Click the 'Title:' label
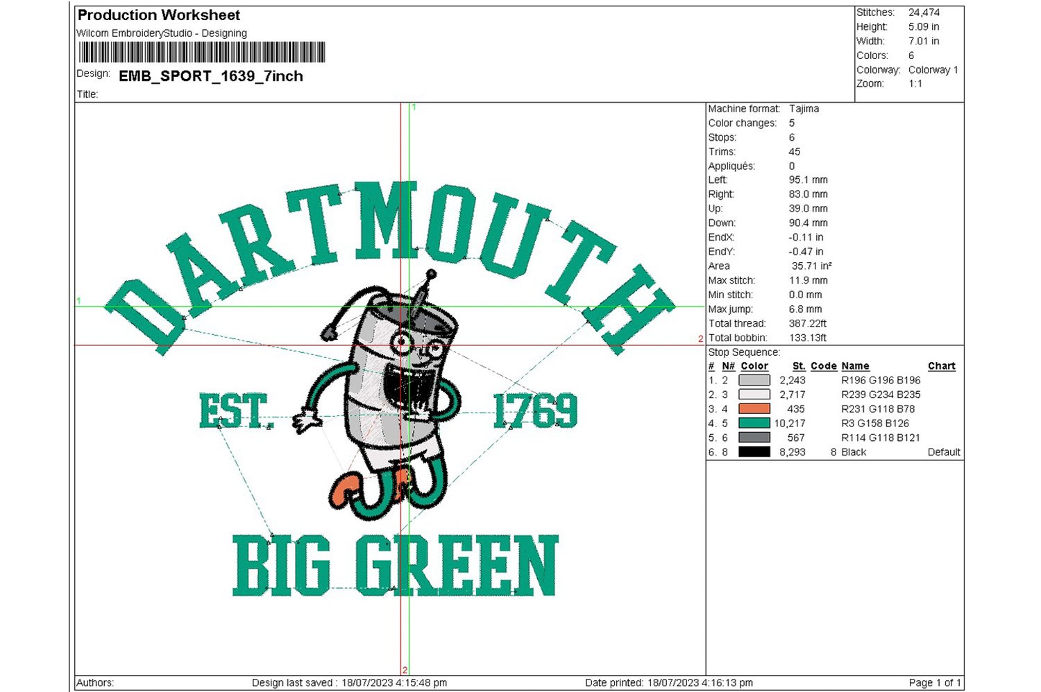This screenshot has width=1041, height=692. point(87,94)
